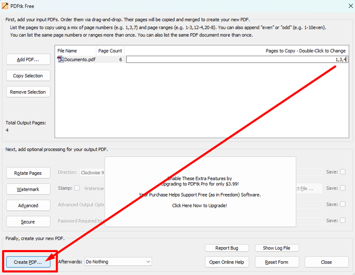Close the PDFtk window with the X
This screenshot has height=275, width=355.
(x=350, y=6)
